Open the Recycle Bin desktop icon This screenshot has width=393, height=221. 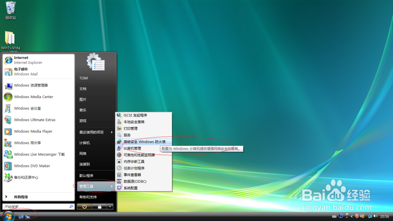(x=10, y=10)
